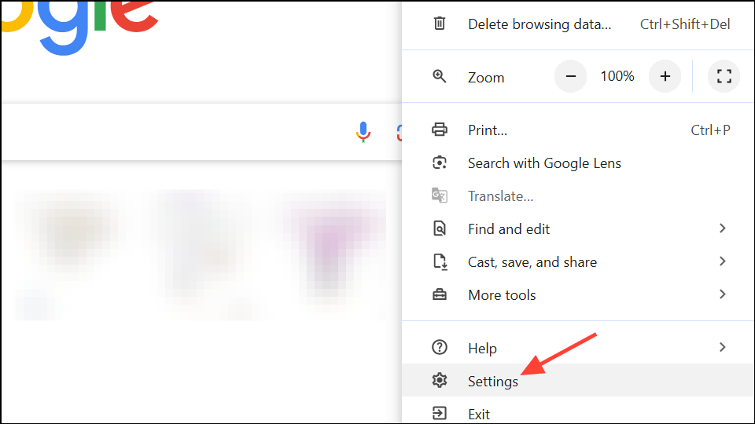The height and width of the screenshot is (424, 755).
Task: Choose Search with Google Lens
Action: (x=544, y=163)
